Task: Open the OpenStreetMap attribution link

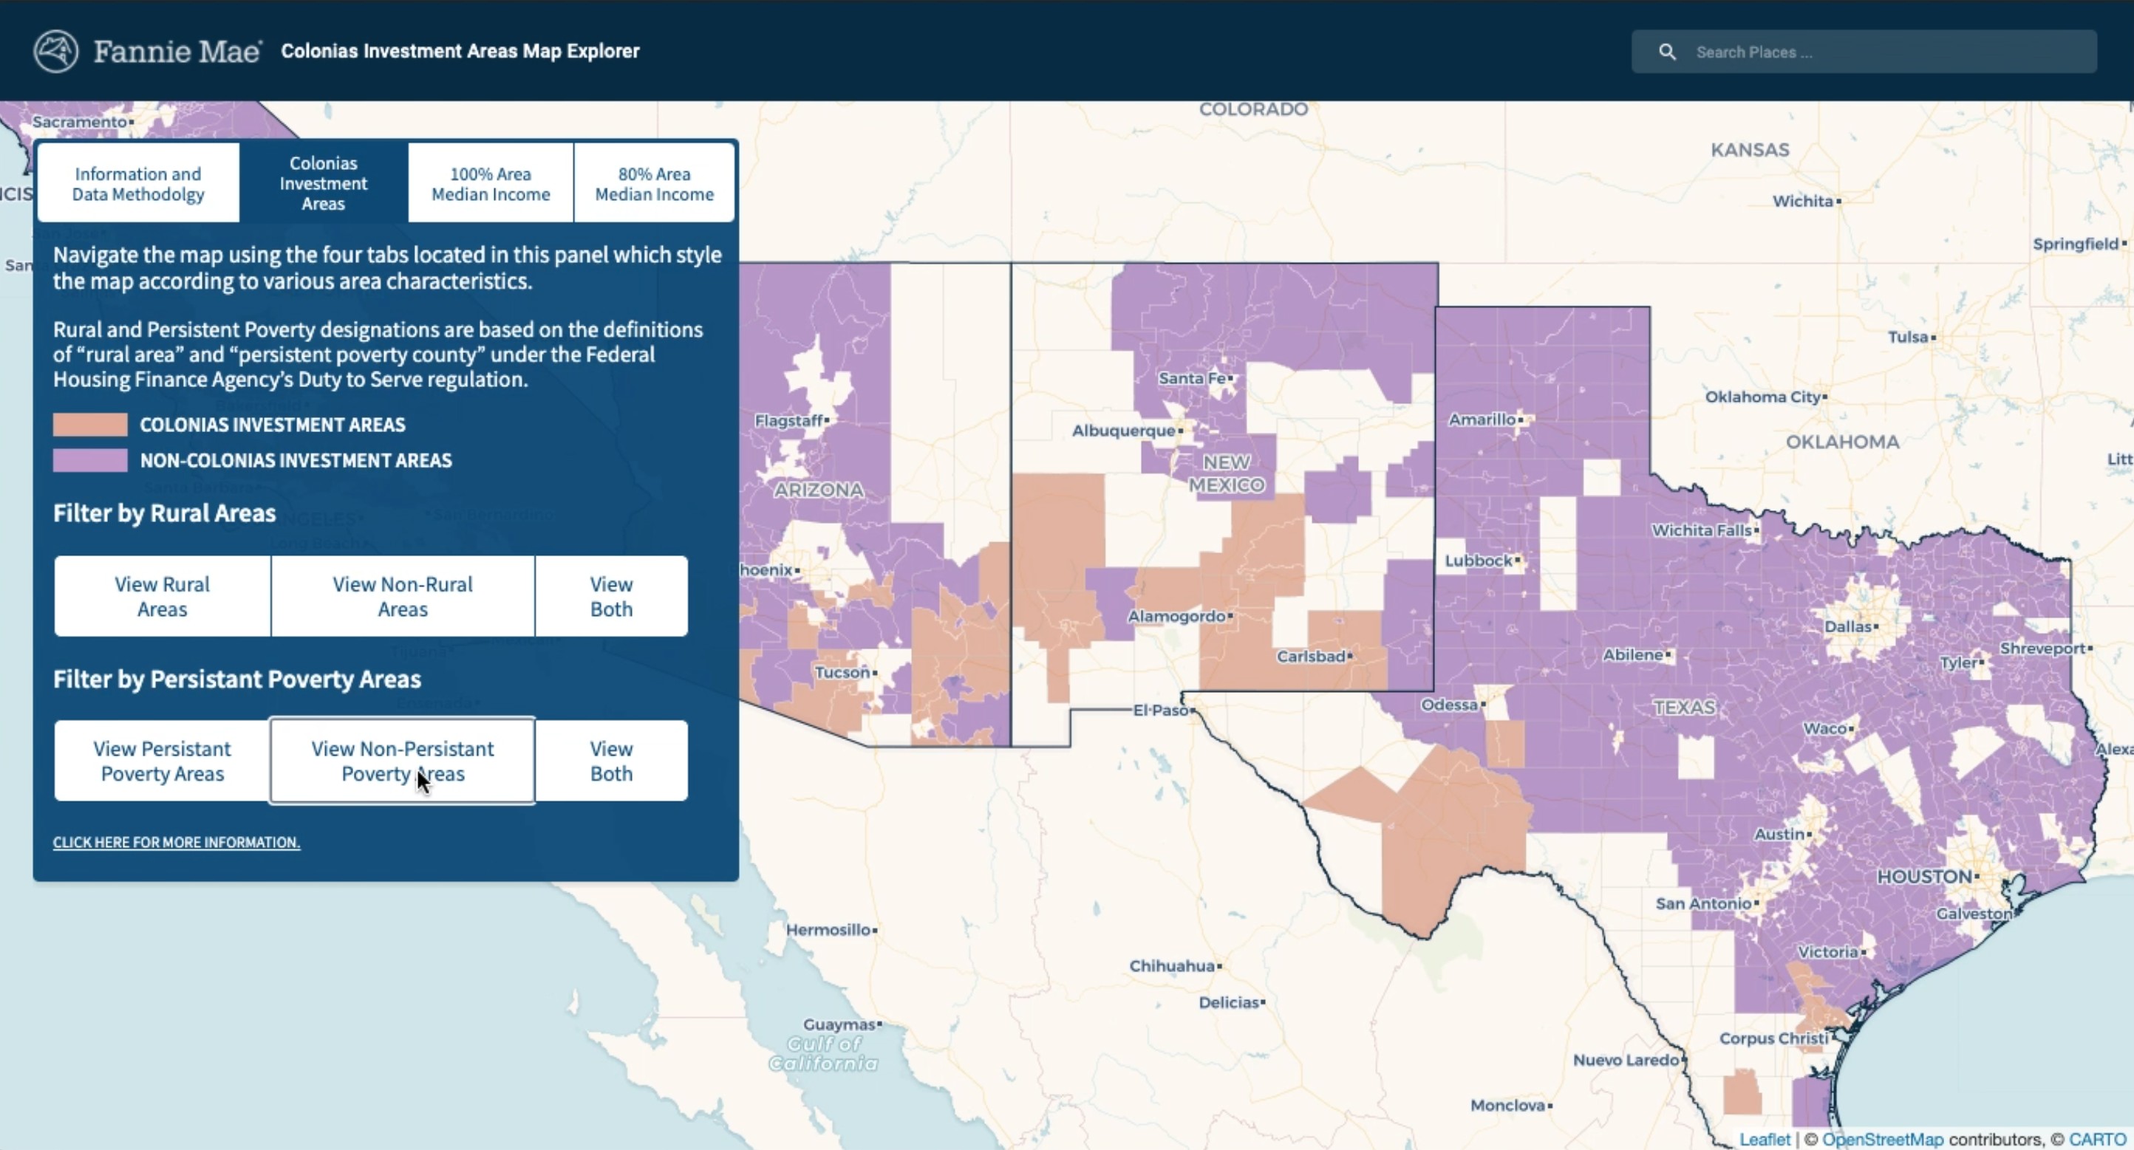Action: pos(1882,1139)
